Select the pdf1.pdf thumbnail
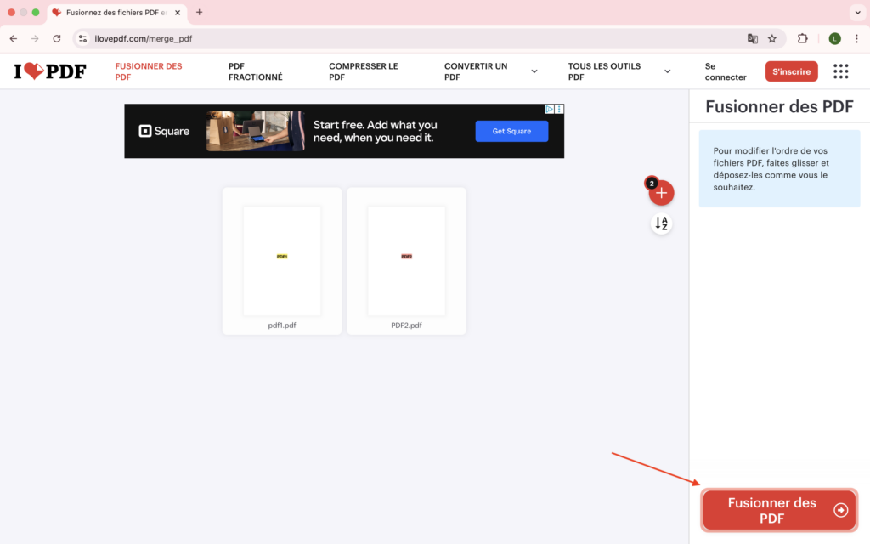 282,261
